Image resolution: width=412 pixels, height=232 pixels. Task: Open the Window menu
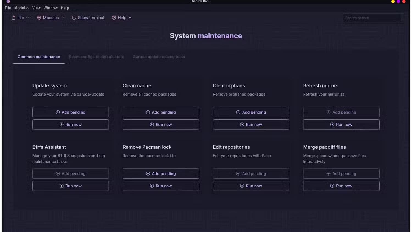51,8
